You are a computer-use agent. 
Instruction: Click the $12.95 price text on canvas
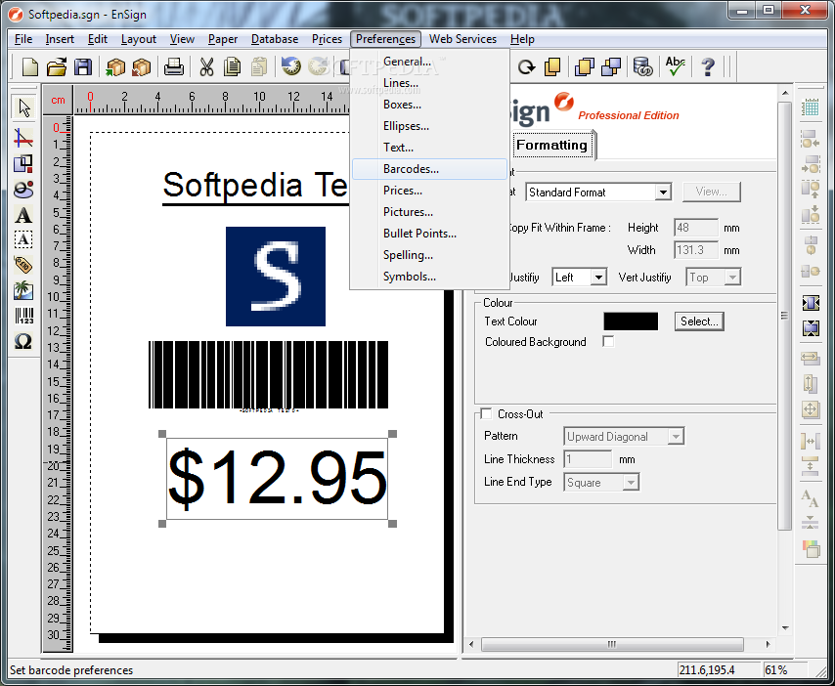coord(277,479)
